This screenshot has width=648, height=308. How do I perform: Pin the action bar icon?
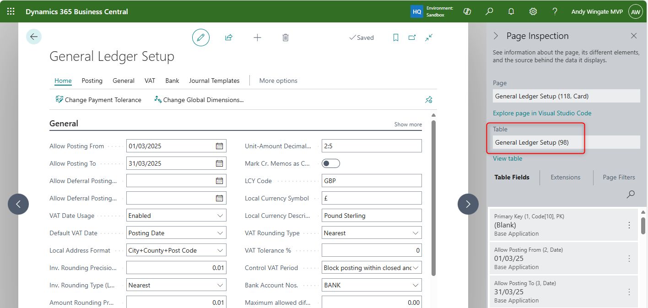pyautogui.click(x=429, y=99)
